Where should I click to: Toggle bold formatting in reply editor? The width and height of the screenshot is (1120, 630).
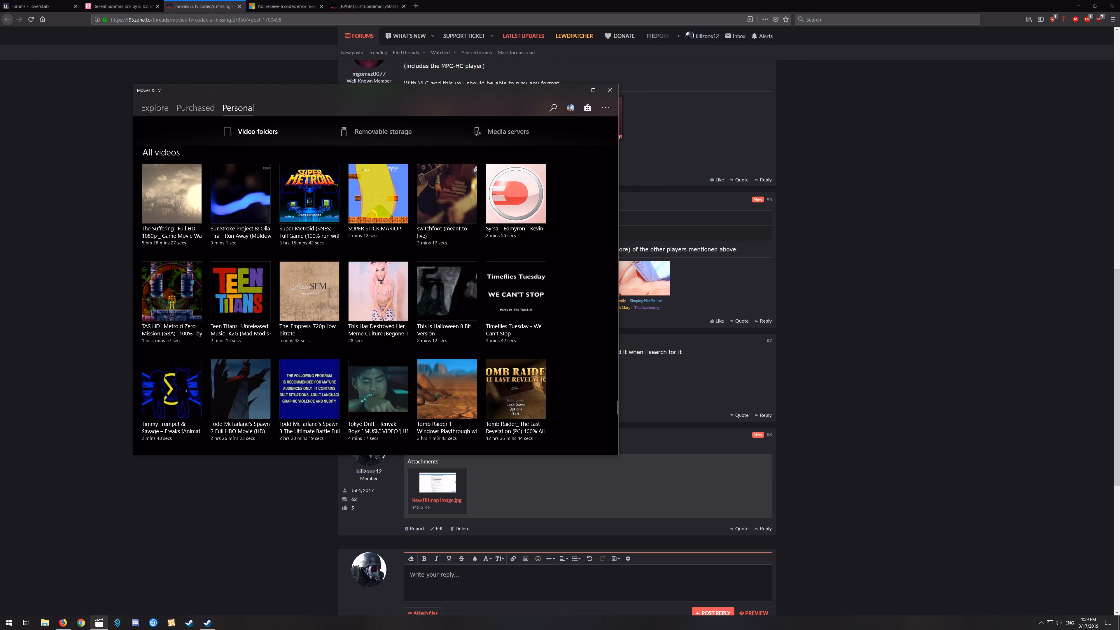pos(424,559)
